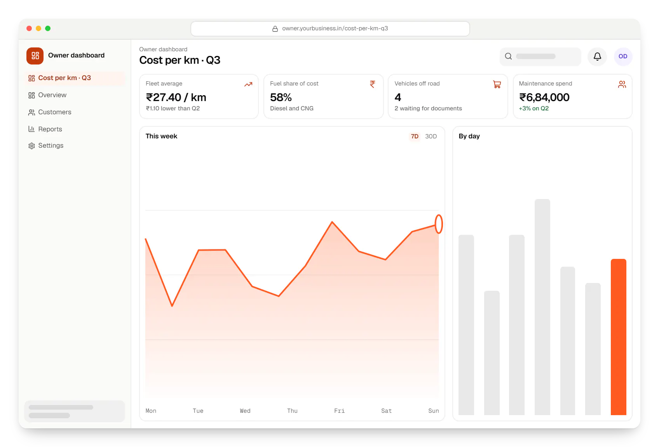Click the Owner dashboard breadcrumb text
The image size is (659, 447).
pos(163,49)
